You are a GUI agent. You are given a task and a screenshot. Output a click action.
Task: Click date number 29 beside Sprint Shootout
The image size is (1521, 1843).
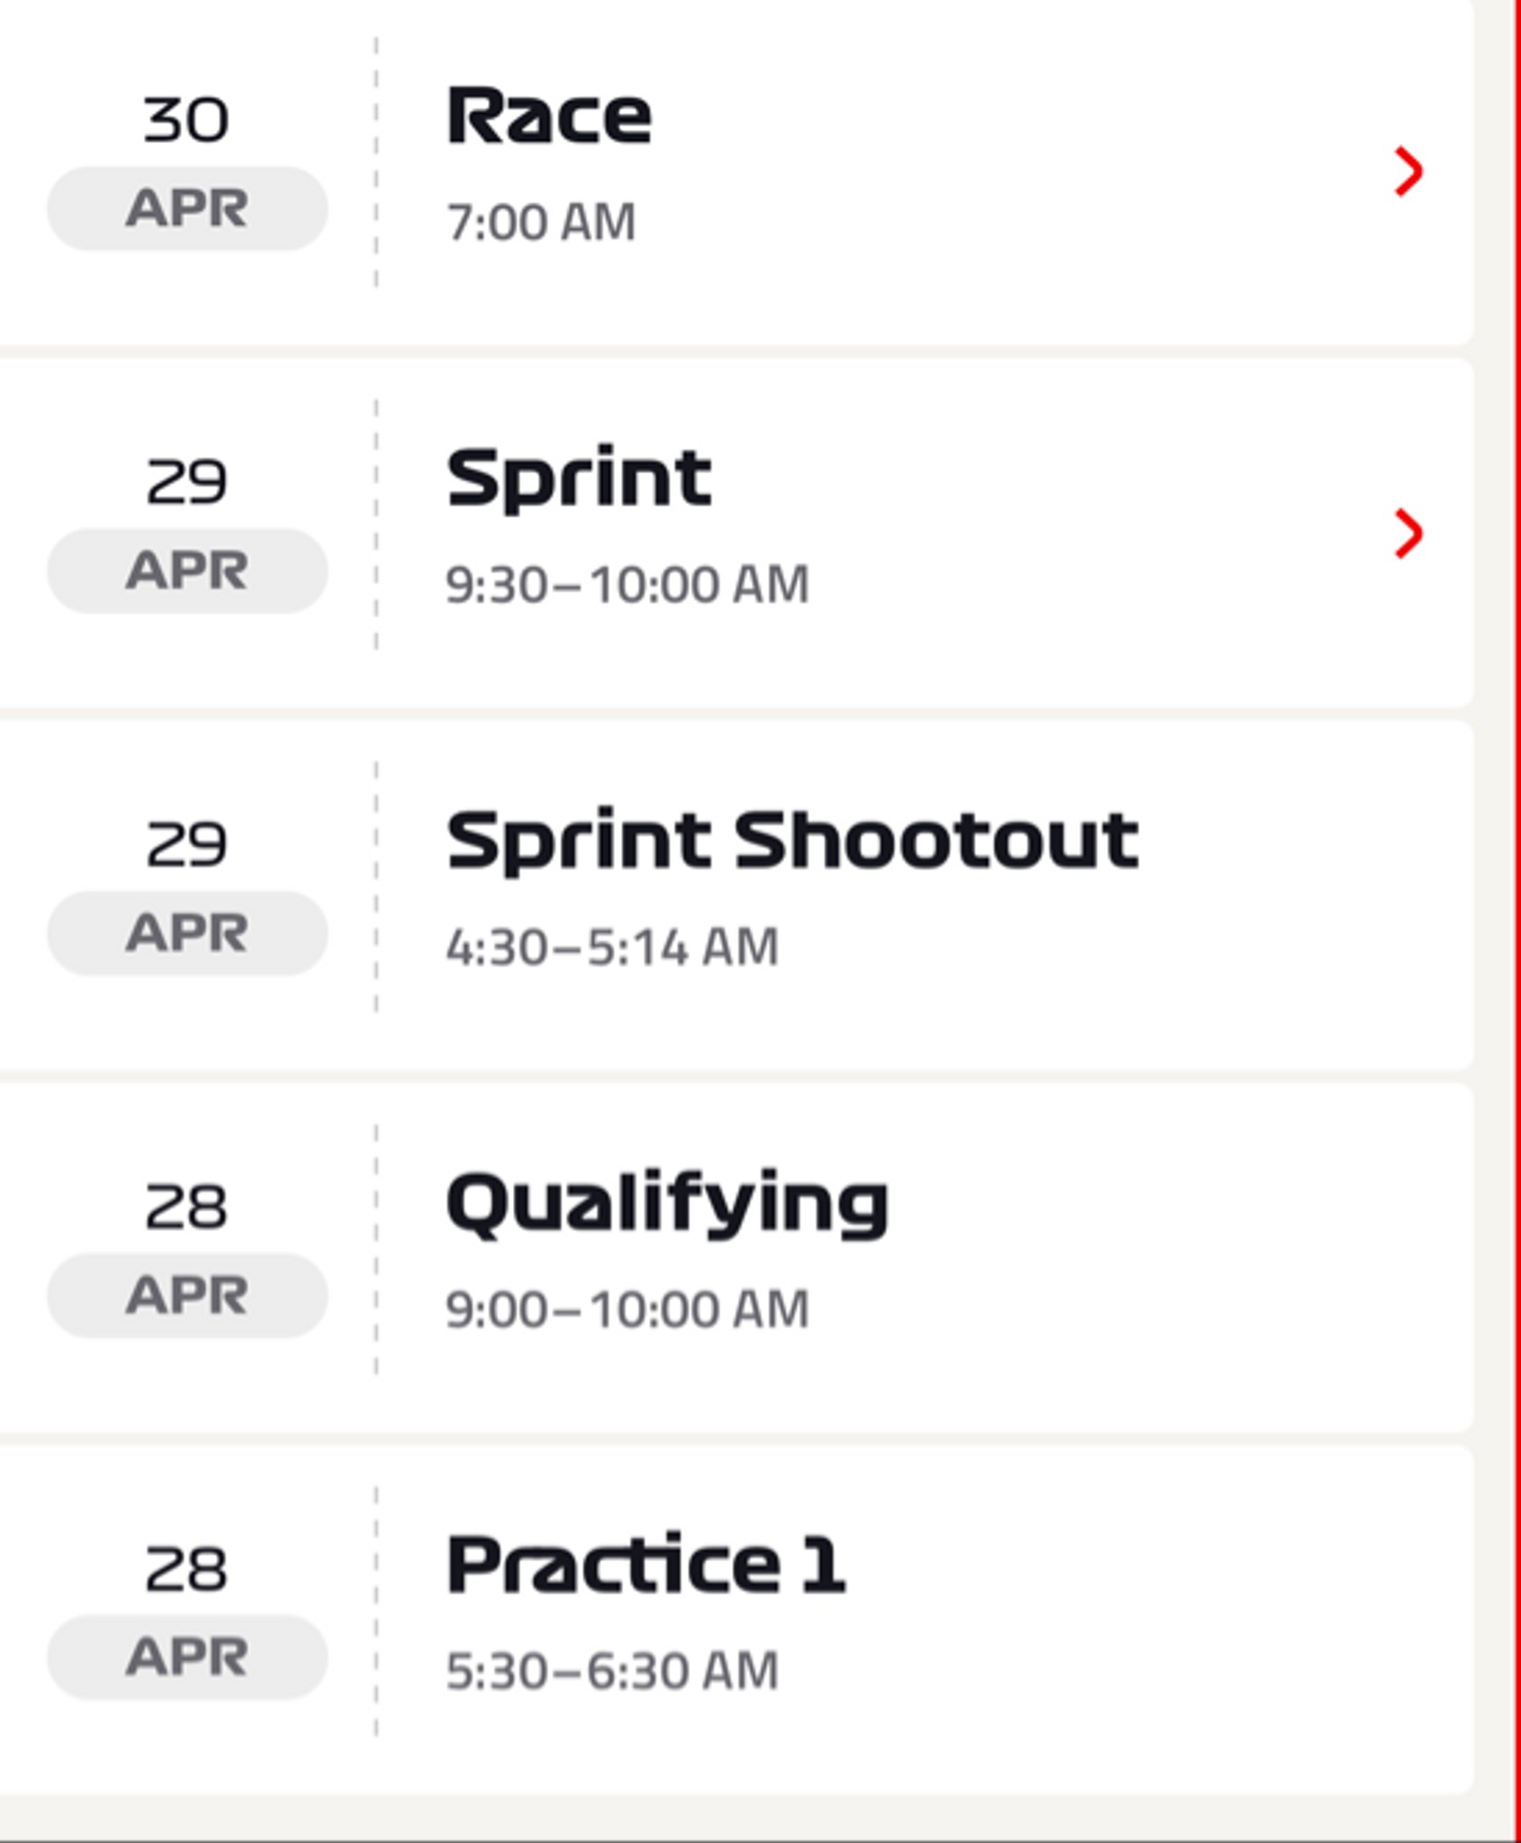pyautogui.click(x=186, y=844)
